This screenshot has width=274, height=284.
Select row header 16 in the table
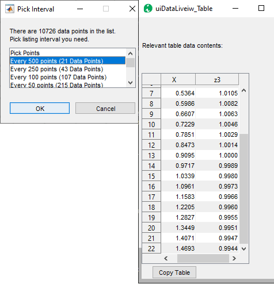pos(151,186)
